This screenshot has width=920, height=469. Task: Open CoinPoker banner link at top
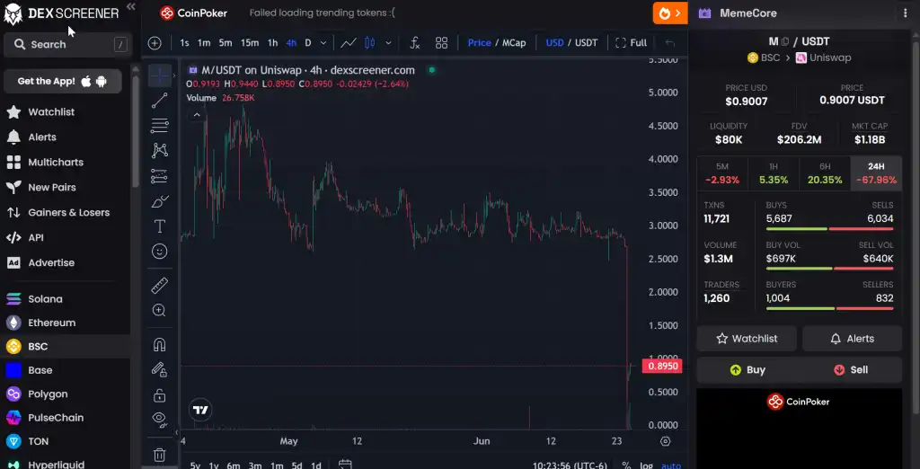194,13
